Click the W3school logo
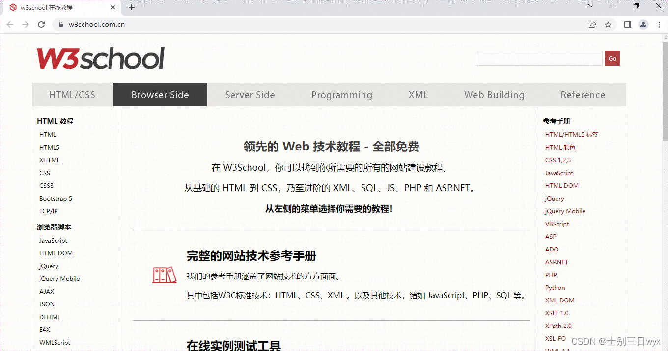The width and height of the screenshot is (668, 351). (x=101, y=58)
